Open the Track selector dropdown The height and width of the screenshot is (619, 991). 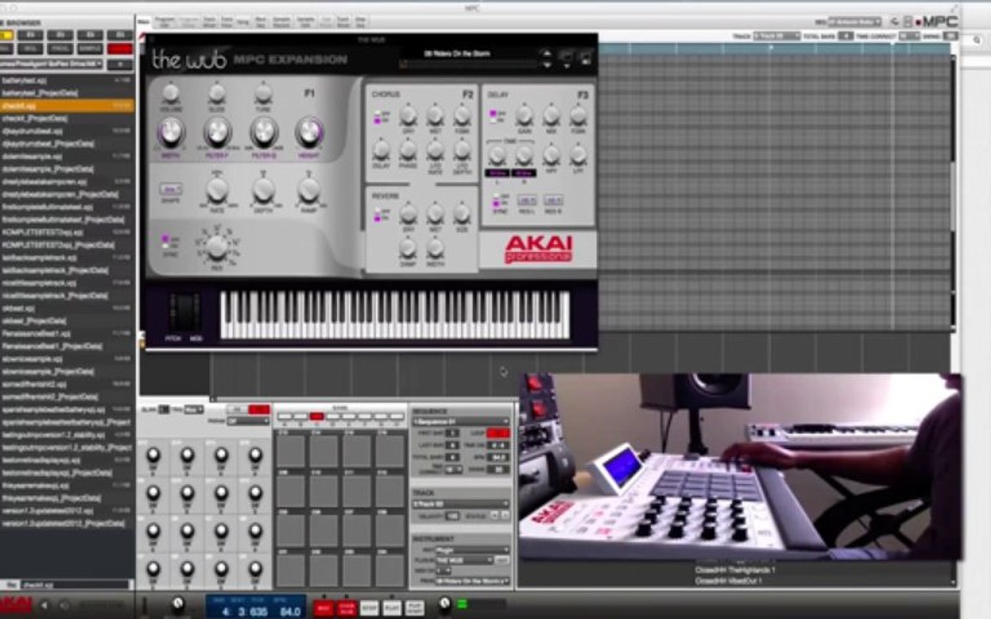[460, 504]
